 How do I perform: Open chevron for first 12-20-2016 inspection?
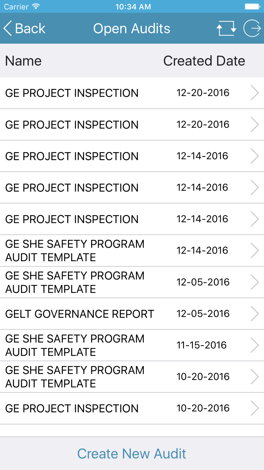coord(254,93)
